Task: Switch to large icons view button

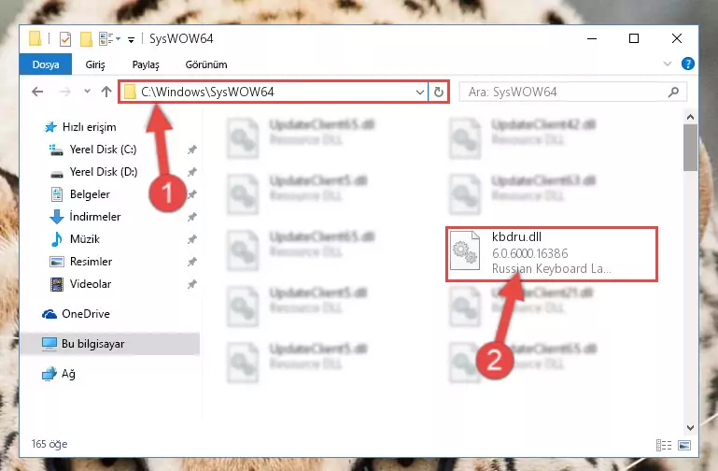Action: [x=684, y=445]
